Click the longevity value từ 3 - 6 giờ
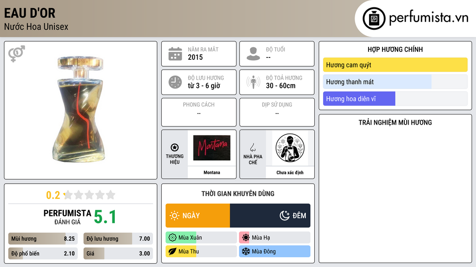 (204, 86)
